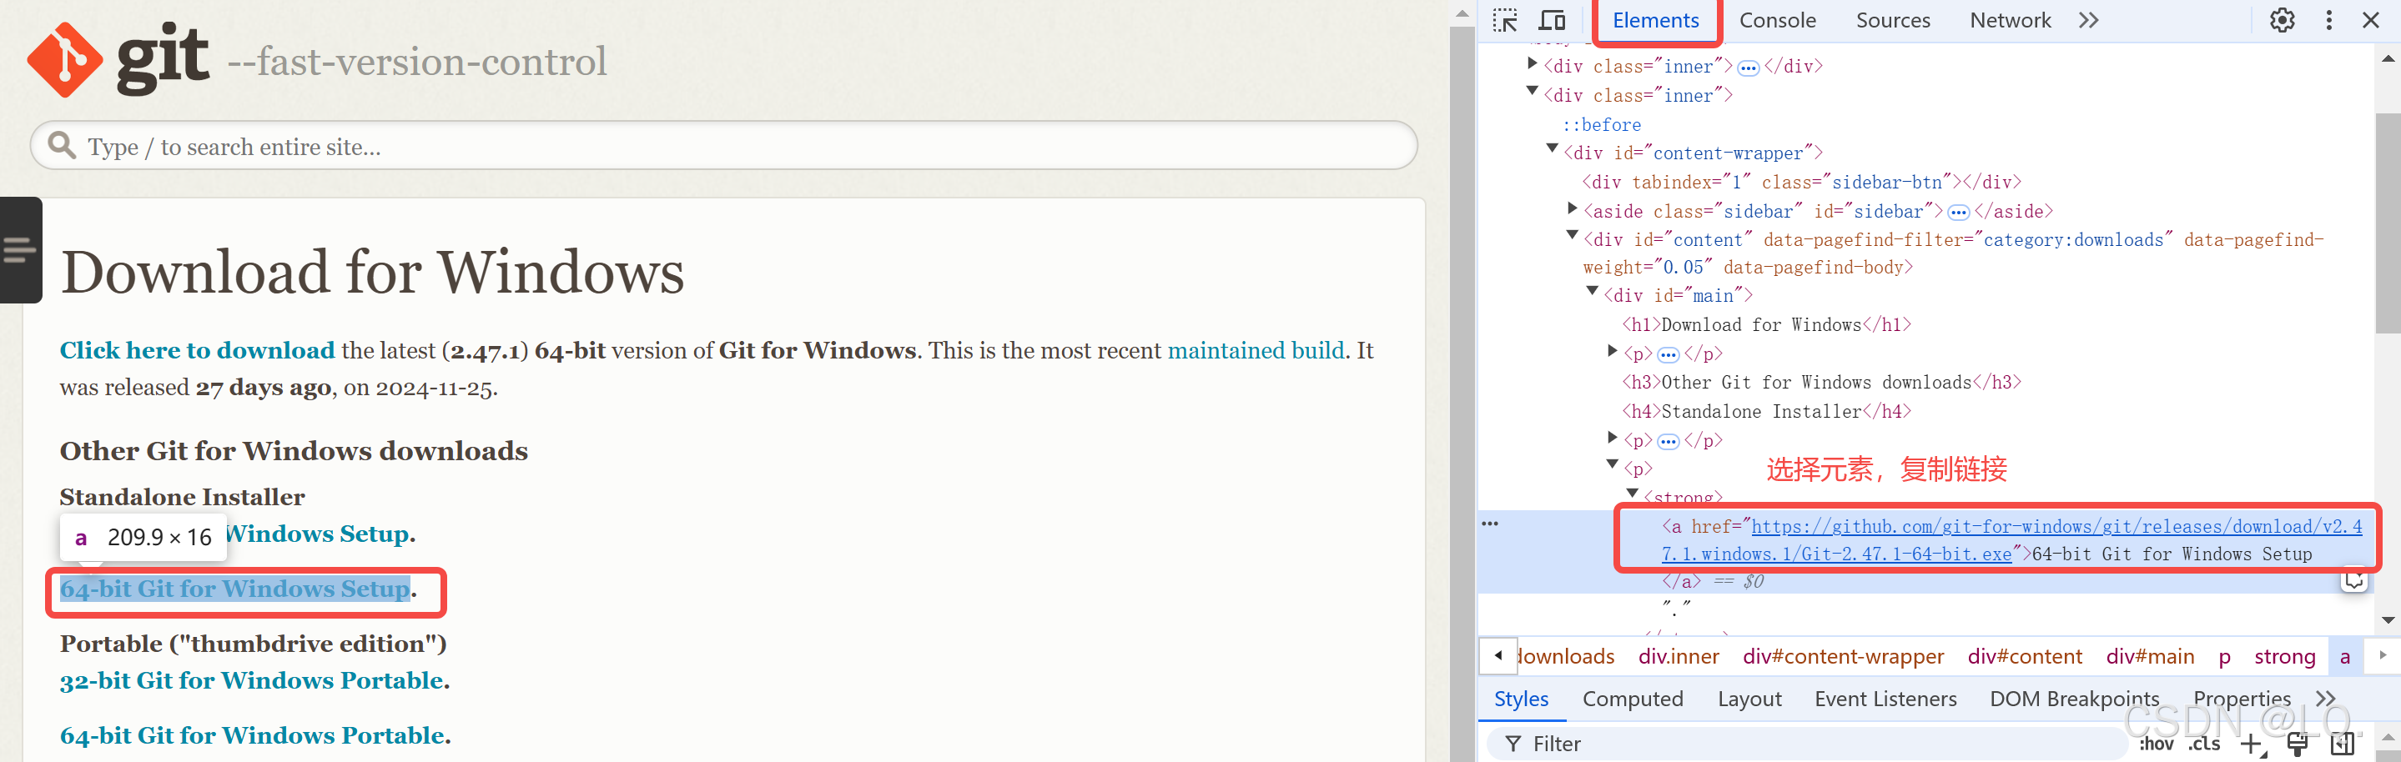Select the div#main breadcrumb
This screenshot has width=2401, height=762.
2149,656
